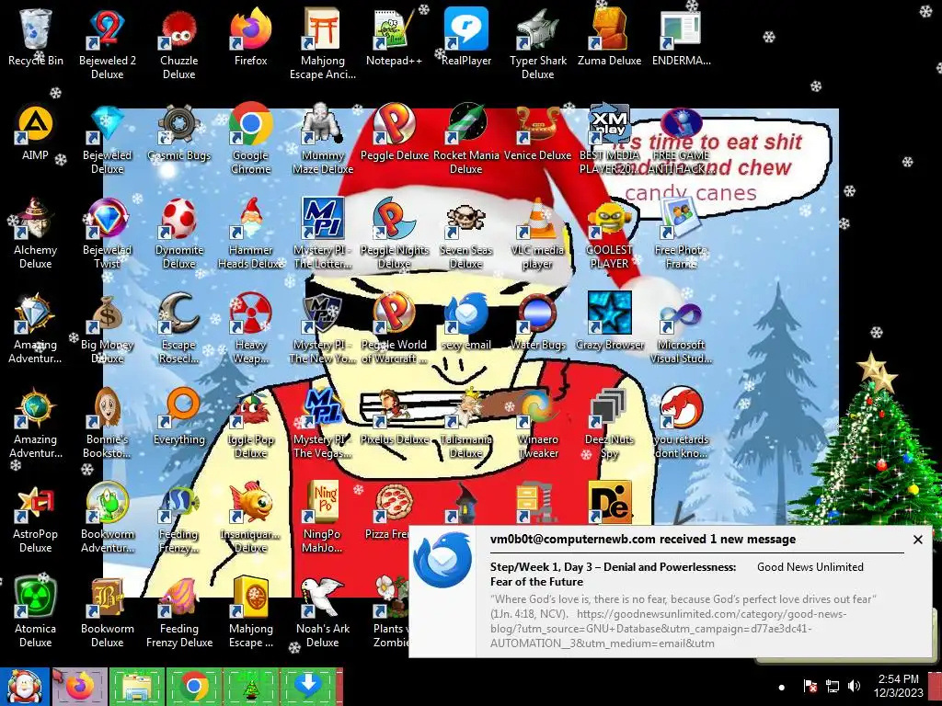Launch AIMP music player shortcut
Viewport: 942px width, 706px height.
tap(36, 132)
